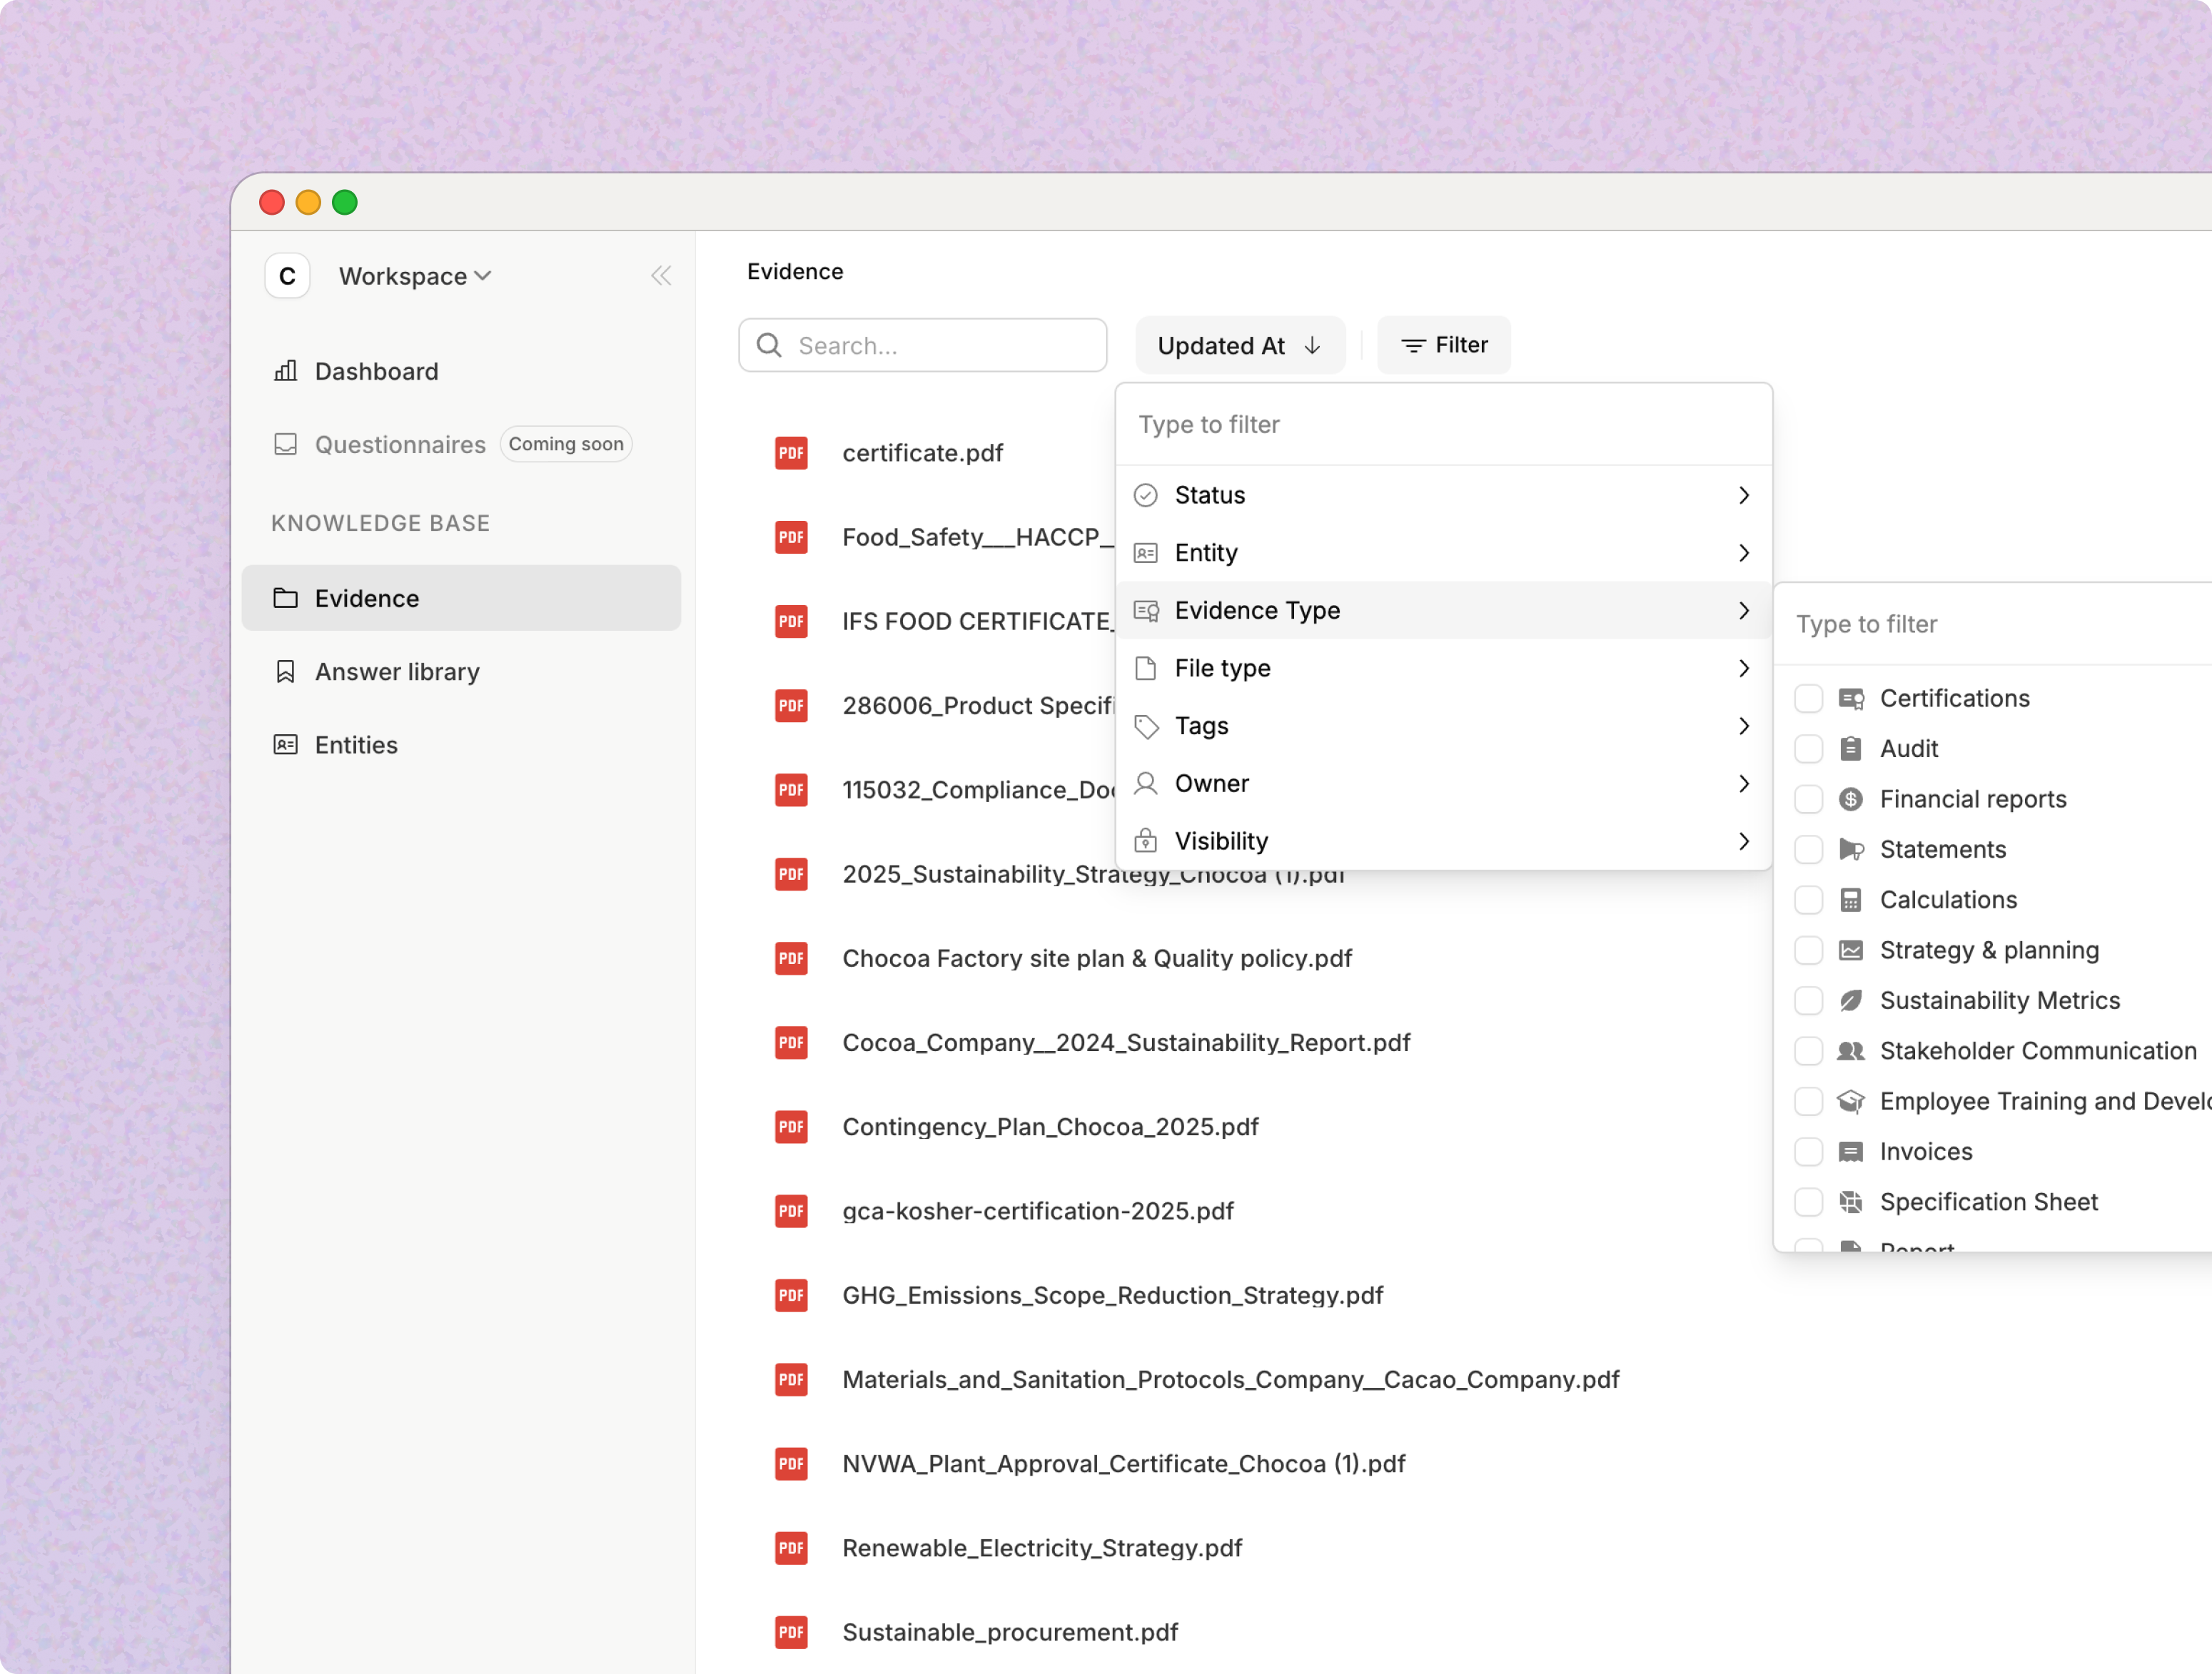Click the Tags label icon in filter menu
The height and width of the screenshot is (1674, 2212).
coord(1146,726)
